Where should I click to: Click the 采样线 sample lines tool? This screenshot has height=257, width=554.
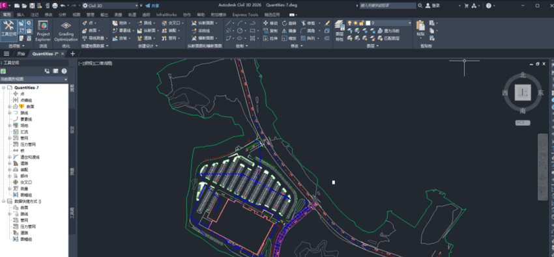(x=201, y=31)
